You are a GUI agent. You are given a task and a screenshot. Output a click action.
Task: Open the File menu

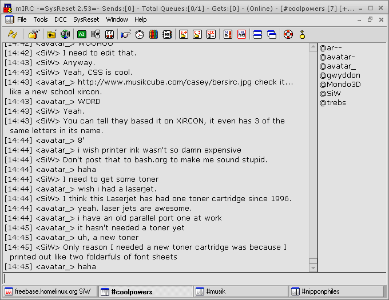(22, 19)
